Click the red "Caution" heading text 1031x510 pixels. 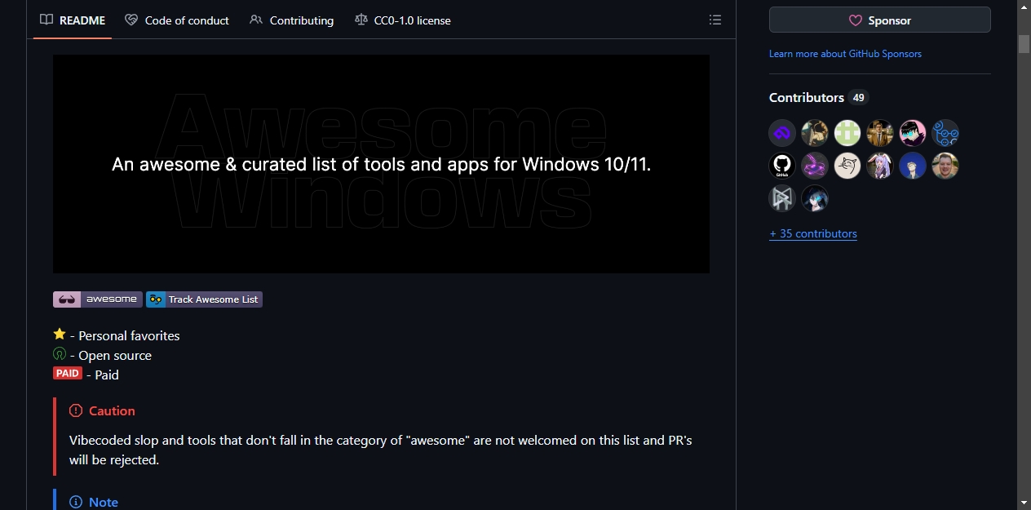click(x=112, y=410)
